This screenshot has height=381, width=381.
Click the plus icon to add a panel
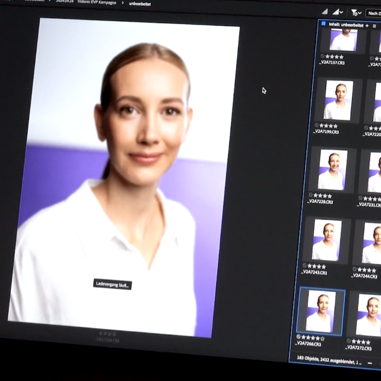[366, 25]
